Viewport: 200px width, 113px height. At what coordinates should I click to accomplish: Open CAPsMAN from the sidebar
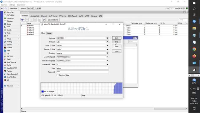coord(10,15)
